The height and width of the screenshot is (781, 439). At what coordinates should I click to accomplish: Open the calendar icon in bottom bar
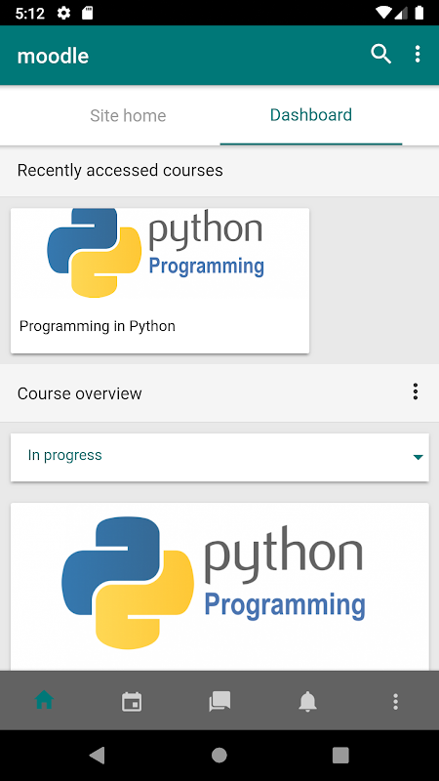132,701
